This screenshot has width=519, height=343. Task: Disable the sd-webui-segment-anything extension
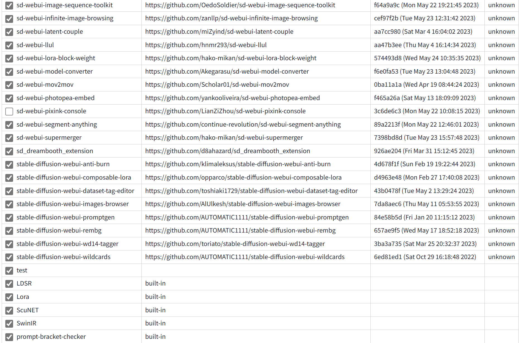(9, 125)
